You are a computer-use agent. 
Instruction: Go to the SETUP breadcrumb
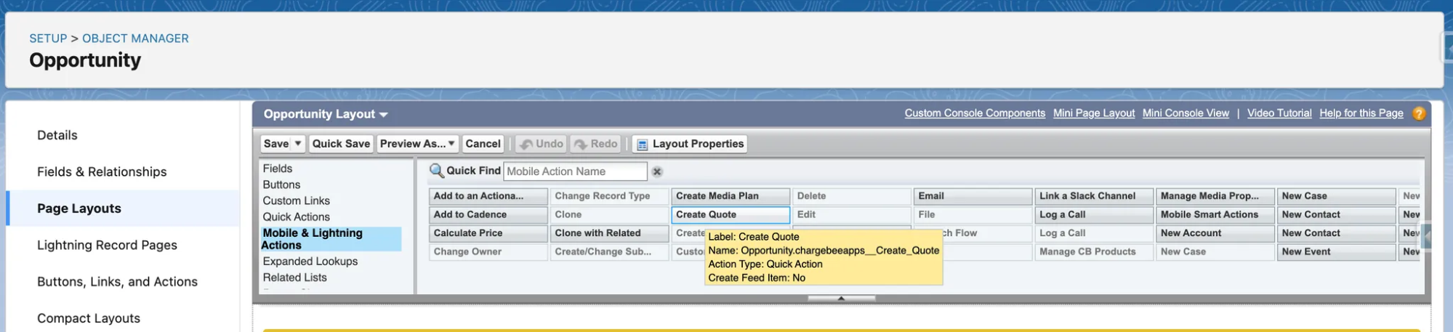48,39
